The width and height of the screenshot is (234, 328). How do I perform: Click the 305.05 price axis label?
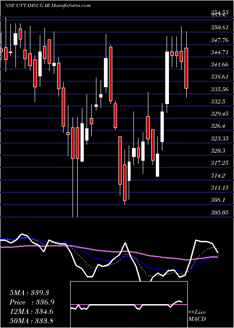click(x=219, y=213)
